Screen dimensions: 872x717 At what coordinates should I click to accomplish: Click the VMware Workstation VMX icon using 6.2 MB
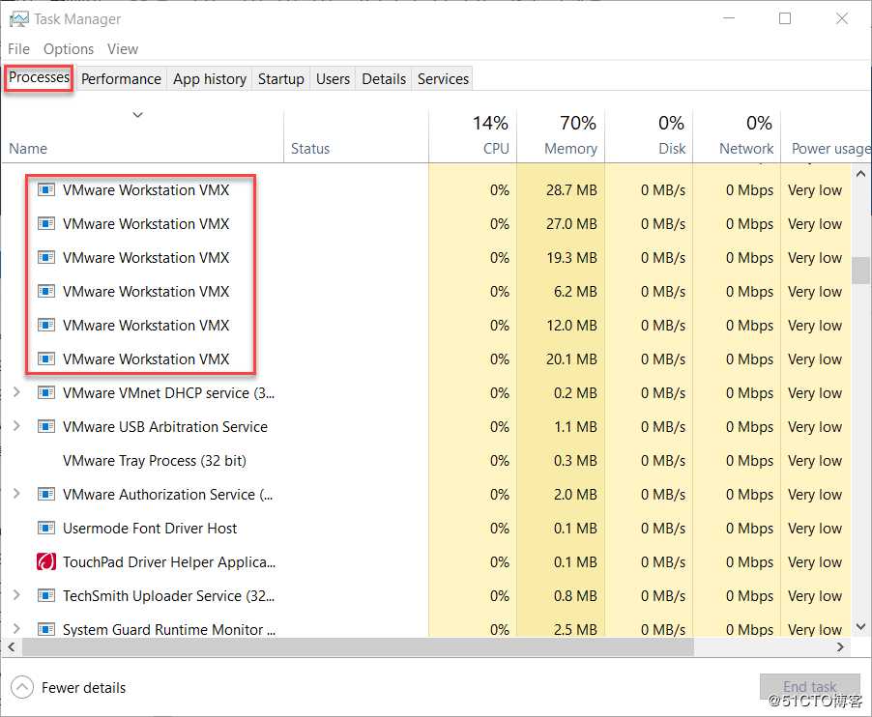tap(46, 291)
